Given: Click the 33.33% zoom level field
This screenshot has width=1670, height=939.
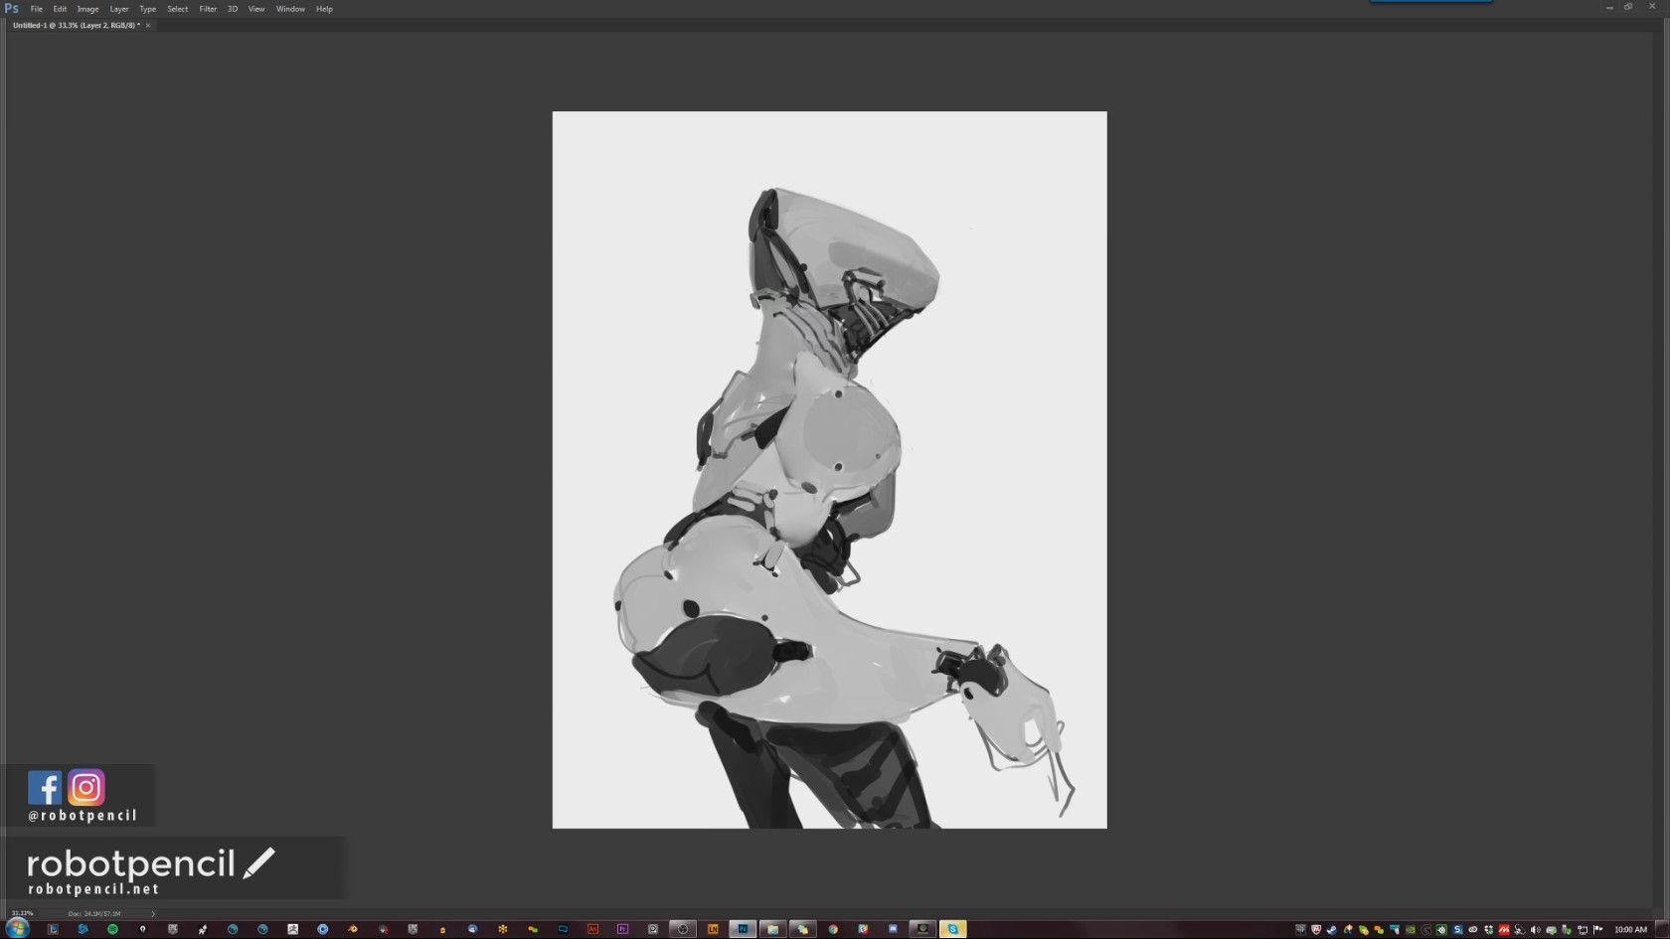Looking at the screenshot, I should pos(22,913).
